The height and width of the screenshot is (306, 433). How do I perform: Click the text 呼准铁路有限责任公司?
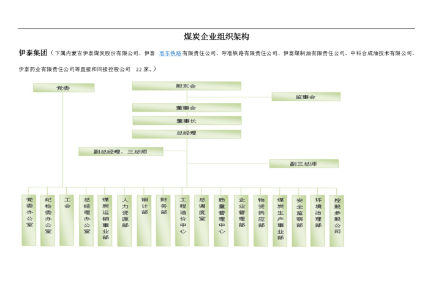[x=249, y=53]
